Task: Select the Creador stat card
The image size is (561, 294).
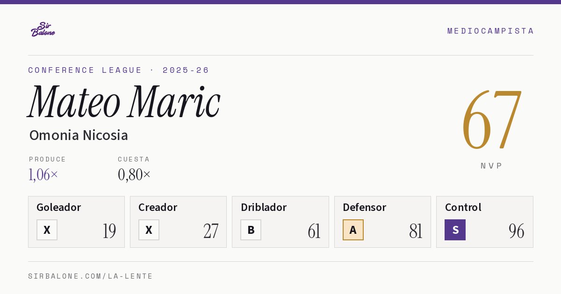Action: [178, 222]
